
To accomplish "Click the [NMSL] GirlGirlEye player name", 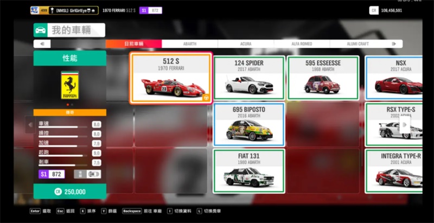I will click(x=71, y=10).
